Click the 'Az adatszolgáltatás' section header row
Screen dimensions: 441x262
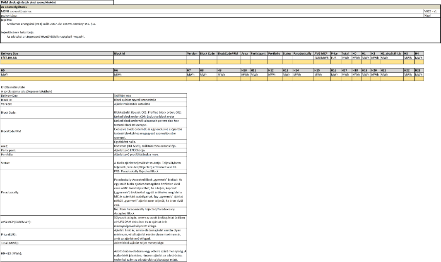coord(220,7)
